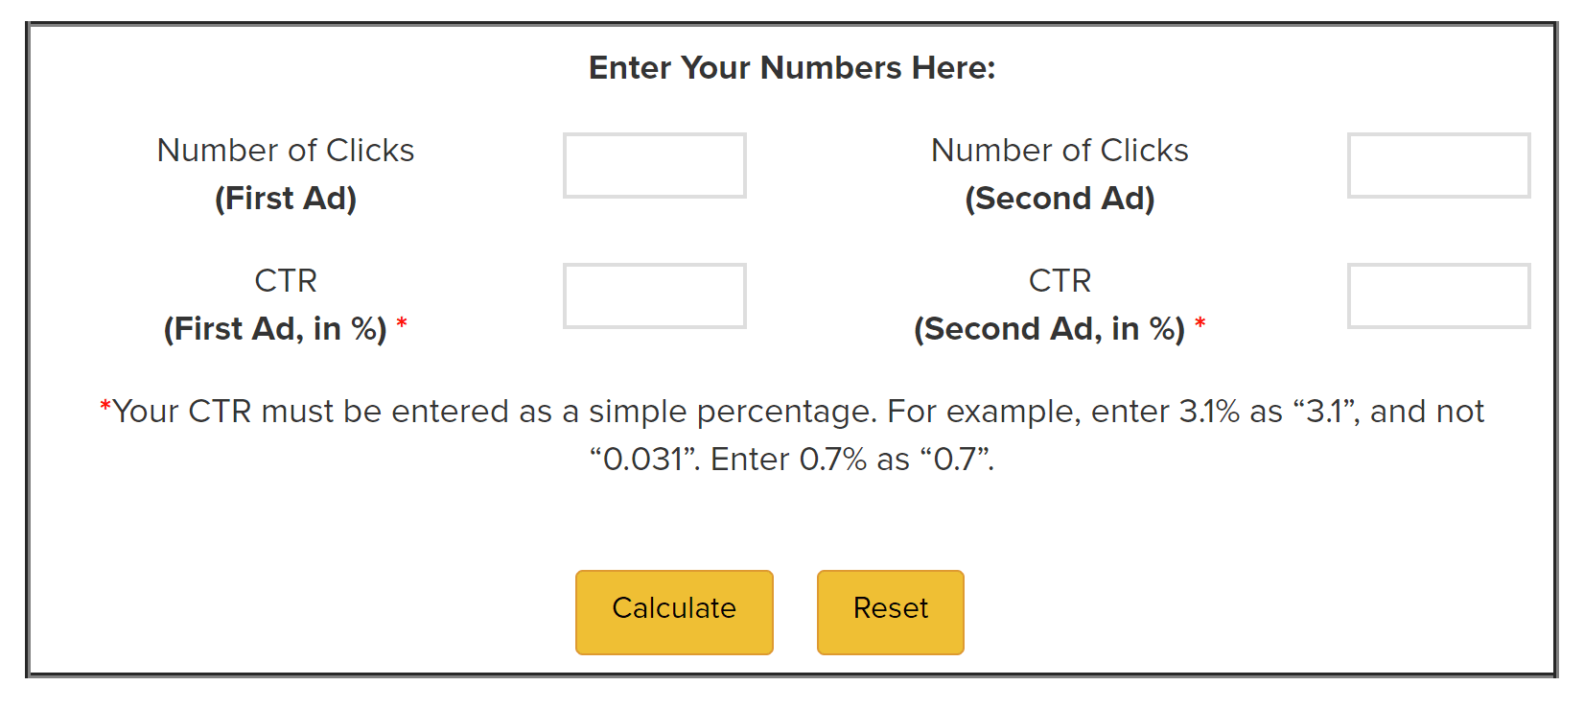Click the bold "(Second Ad, in %)" label
Screen dimensions: 1584x709
[1049, 329]
